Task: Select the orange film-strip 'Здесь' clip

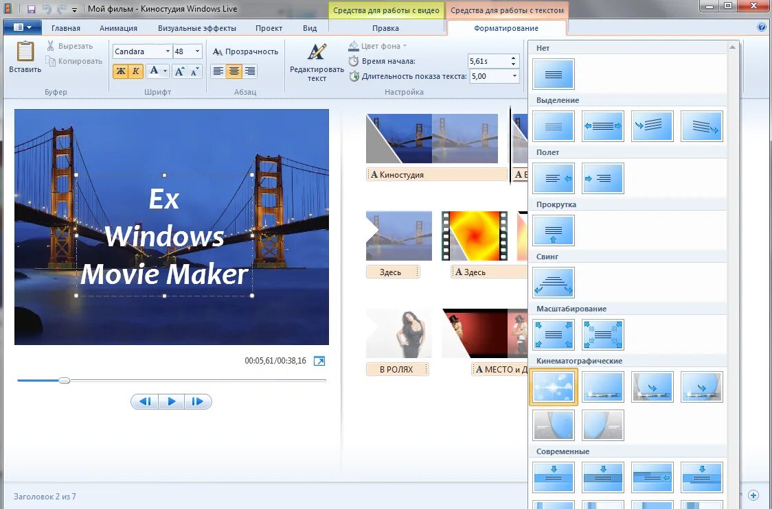Action: click(475, 236)
